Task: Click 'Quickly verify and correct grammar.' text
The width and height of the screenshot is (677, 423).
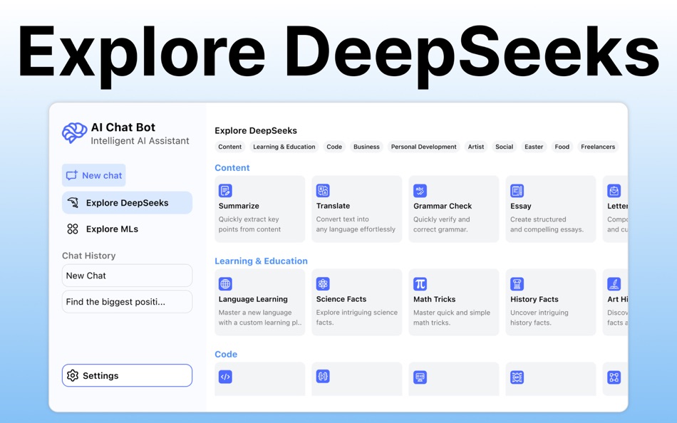Action: tap(441, 224)
